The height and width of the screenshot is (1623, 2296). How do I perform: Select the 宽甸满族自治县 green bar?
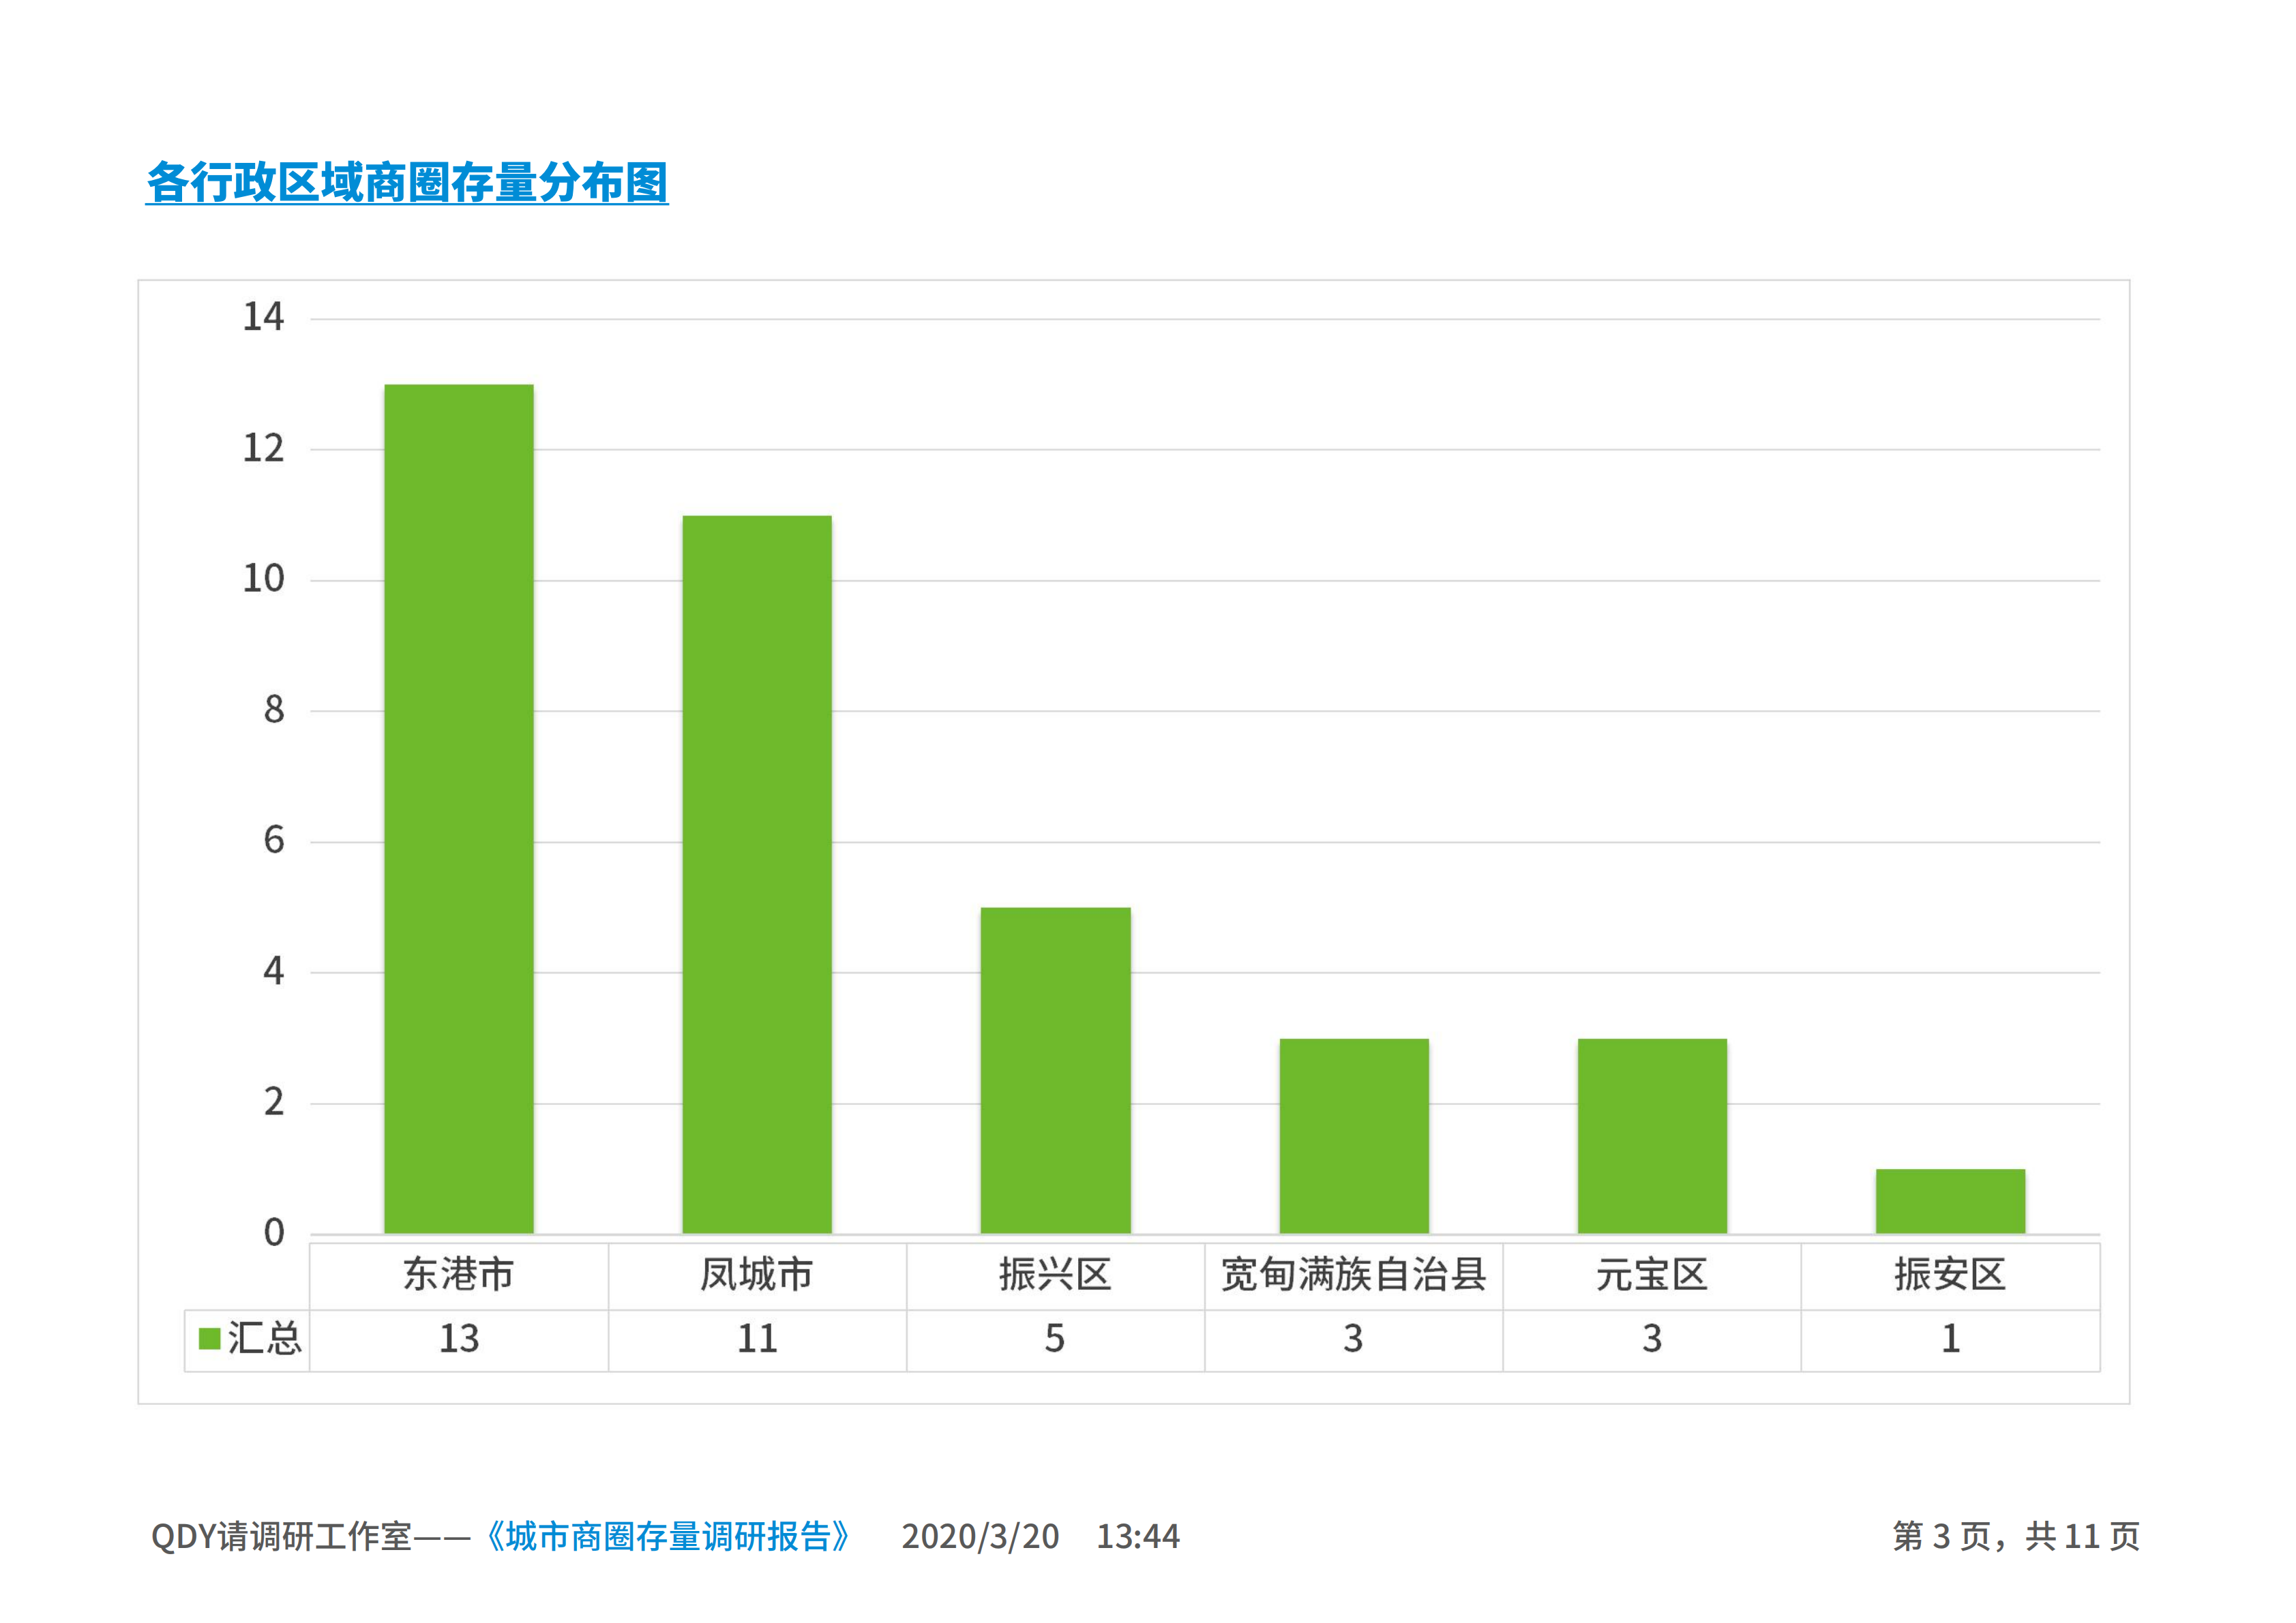pos(1354,1136)
